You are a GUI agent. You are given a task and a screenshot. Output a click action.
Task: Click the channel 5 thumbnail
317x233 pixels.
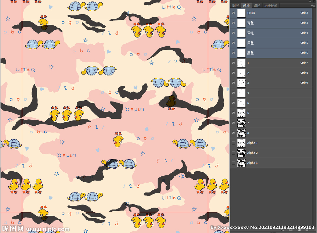tap(241, 103)
